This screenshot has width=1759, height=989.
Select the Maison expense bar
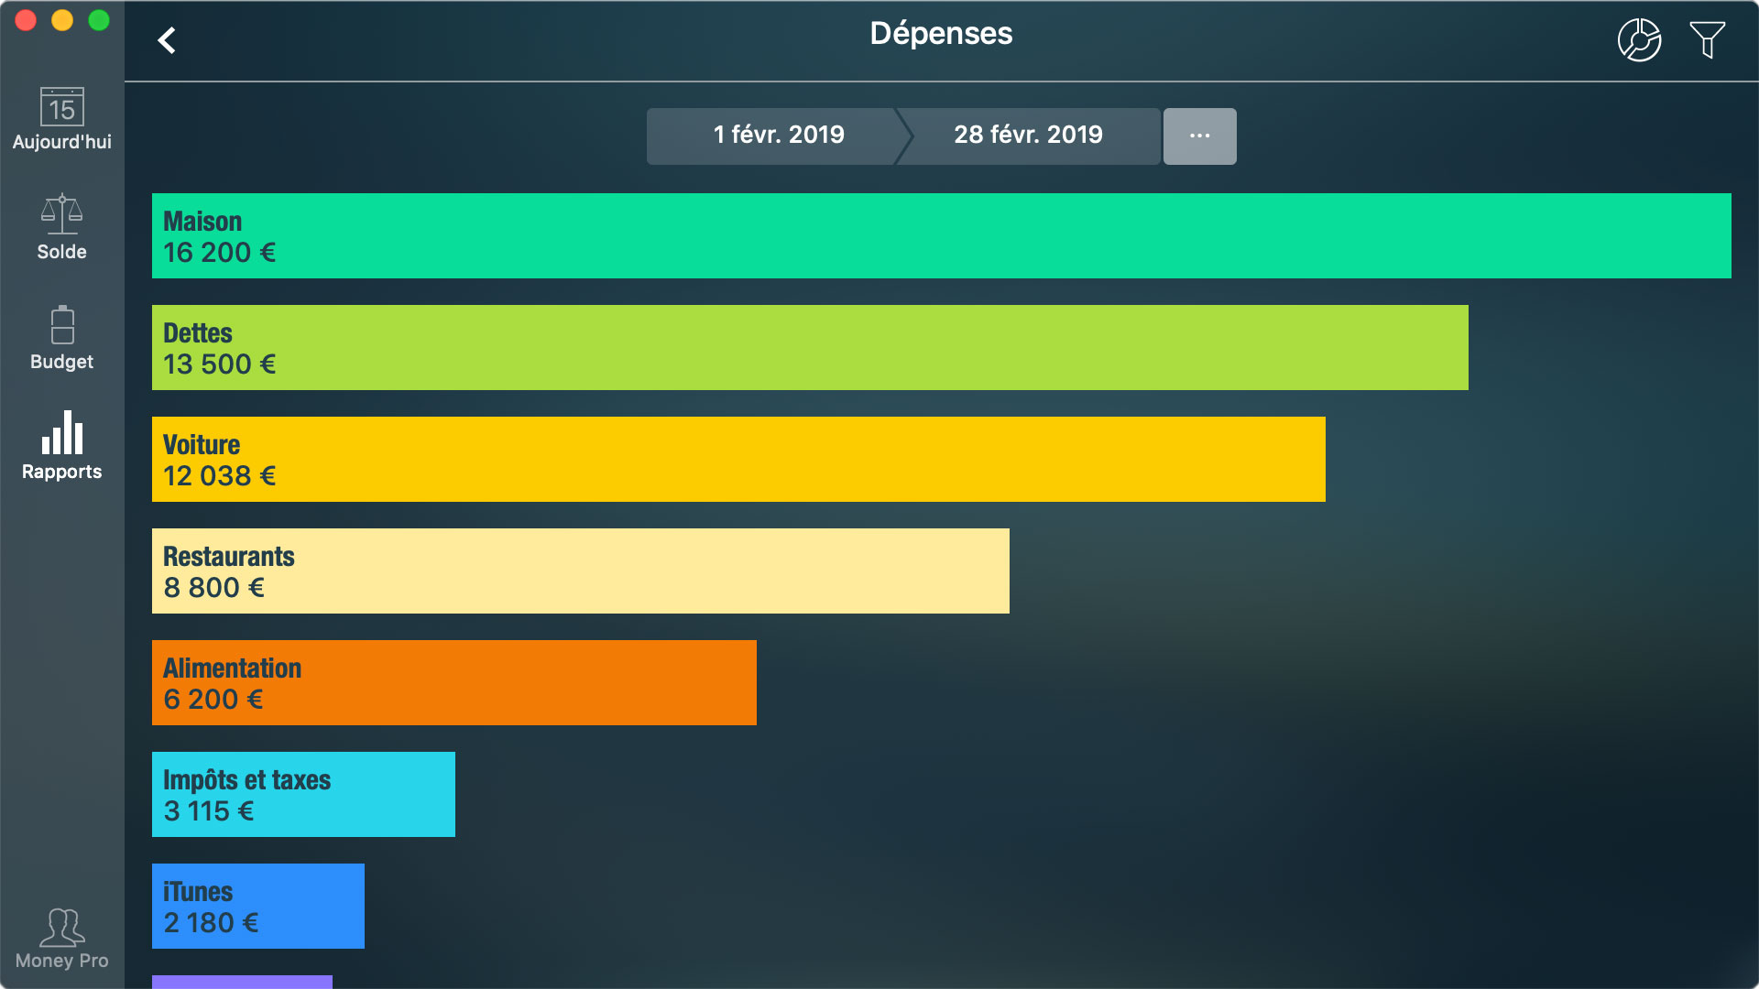click(941, 235)
